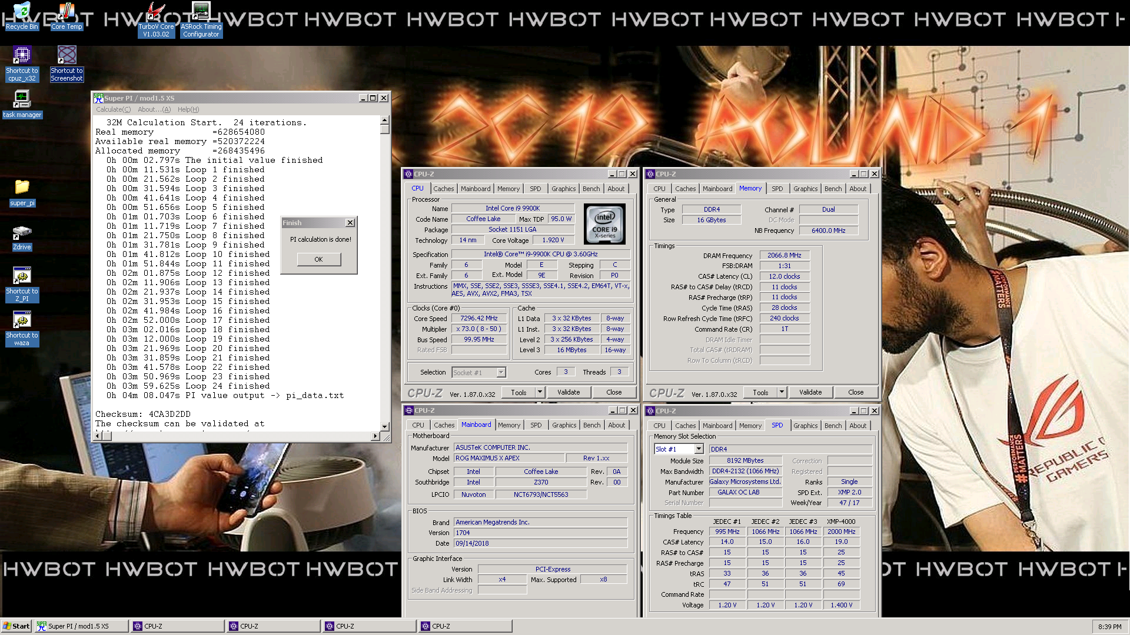Click the 8:39 PM system clock
The width and height of the screenshot is (1130, 635).
pos(1109,627)
